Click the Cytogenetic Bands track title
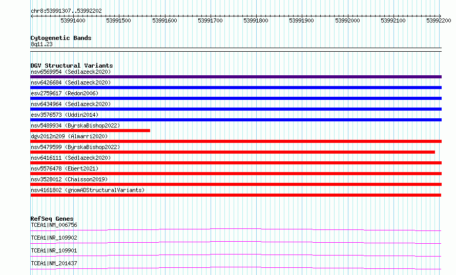This screenshot has width=456, height=275. point(61,38)
